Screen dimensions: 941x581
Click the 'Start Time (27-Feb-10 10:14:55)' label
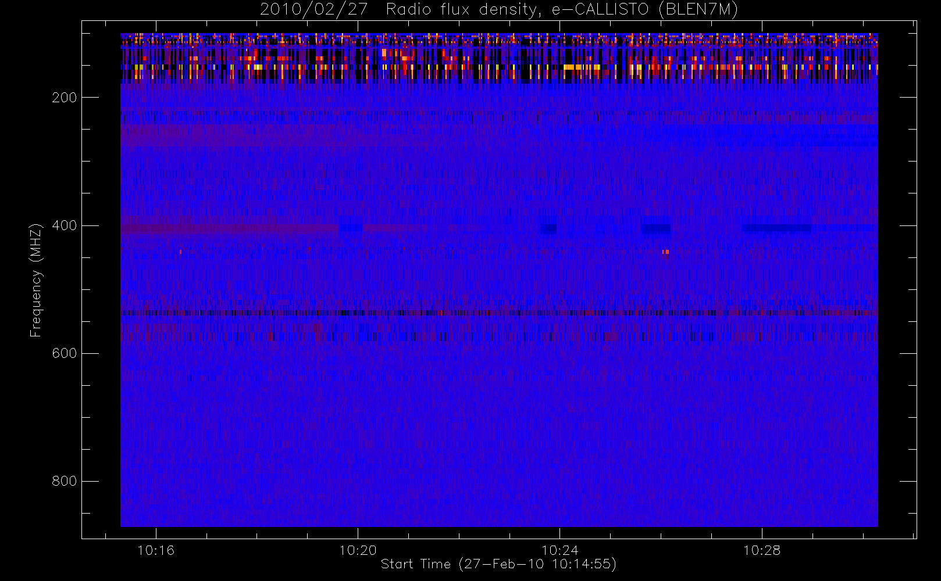[x=498, y=564]
